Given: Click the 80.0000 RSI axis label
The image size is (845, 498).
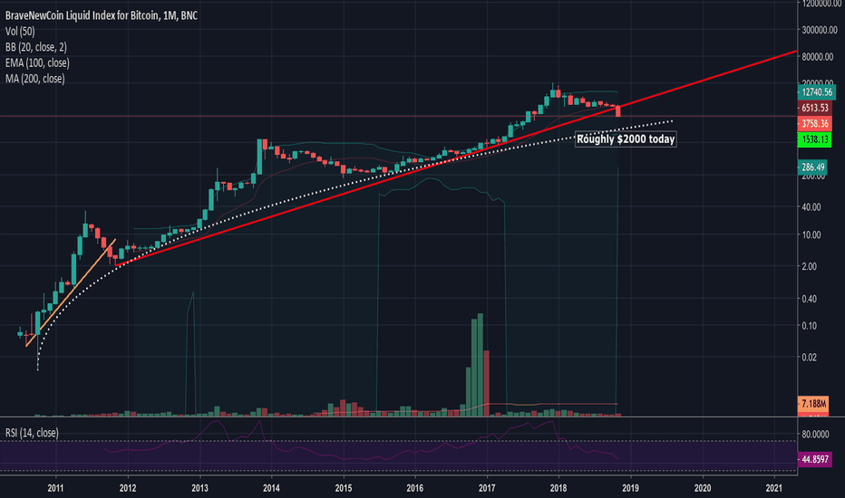Looking at the screenshot, I should 816,434.
